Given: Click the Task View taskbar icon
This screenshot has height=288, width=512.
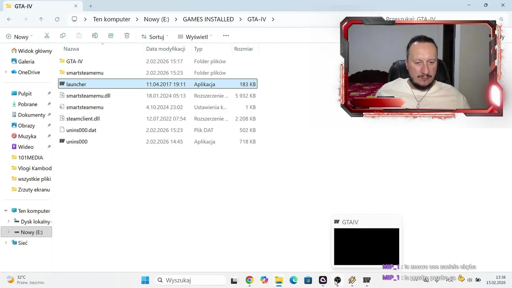Looking at the screenshot, I should click(234, 280).
